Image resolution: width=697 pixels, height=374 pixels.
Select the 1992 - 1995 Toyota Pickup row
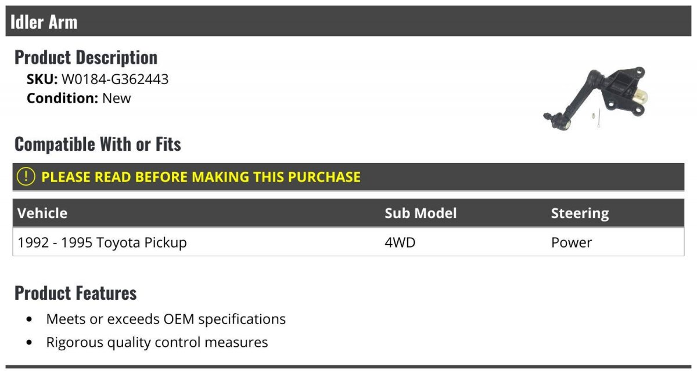tap(348, 242)
